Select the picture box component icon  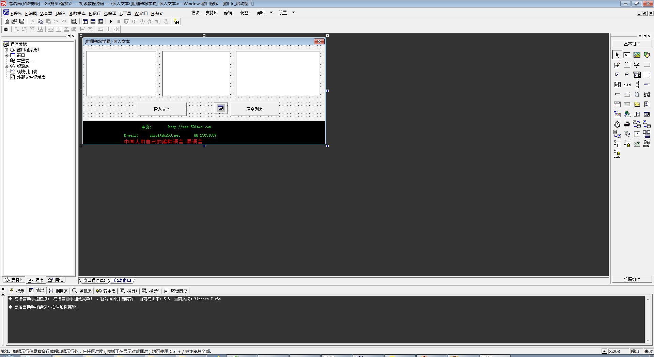tap(637, 55)
